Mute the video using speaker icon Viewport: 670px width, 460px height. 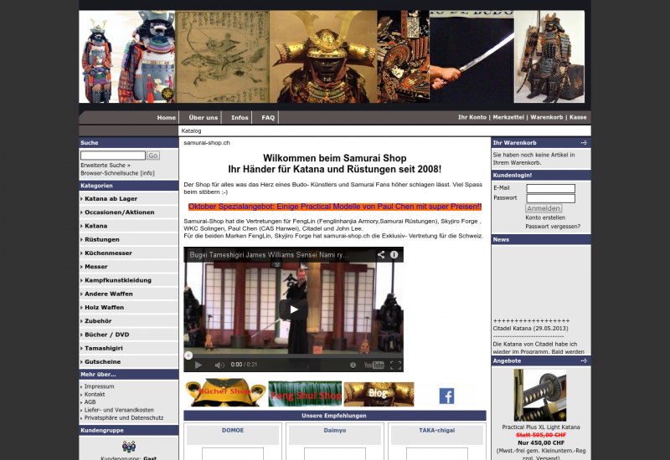[219, 365]
